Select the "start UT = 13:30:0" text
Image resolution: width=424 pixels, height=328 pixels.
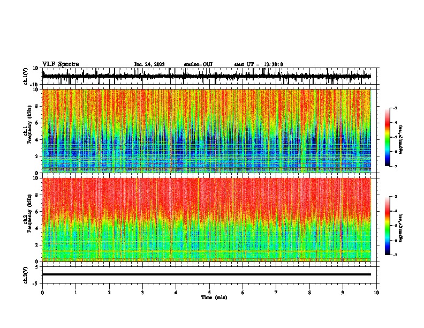point(259,64)
